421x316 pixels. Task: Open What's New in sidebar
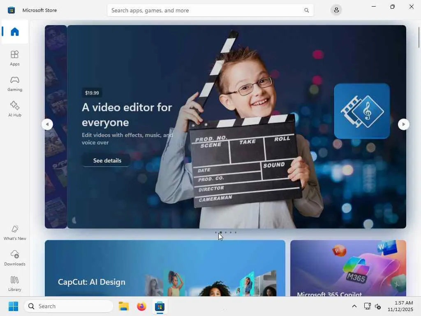[x=15, y=233]
